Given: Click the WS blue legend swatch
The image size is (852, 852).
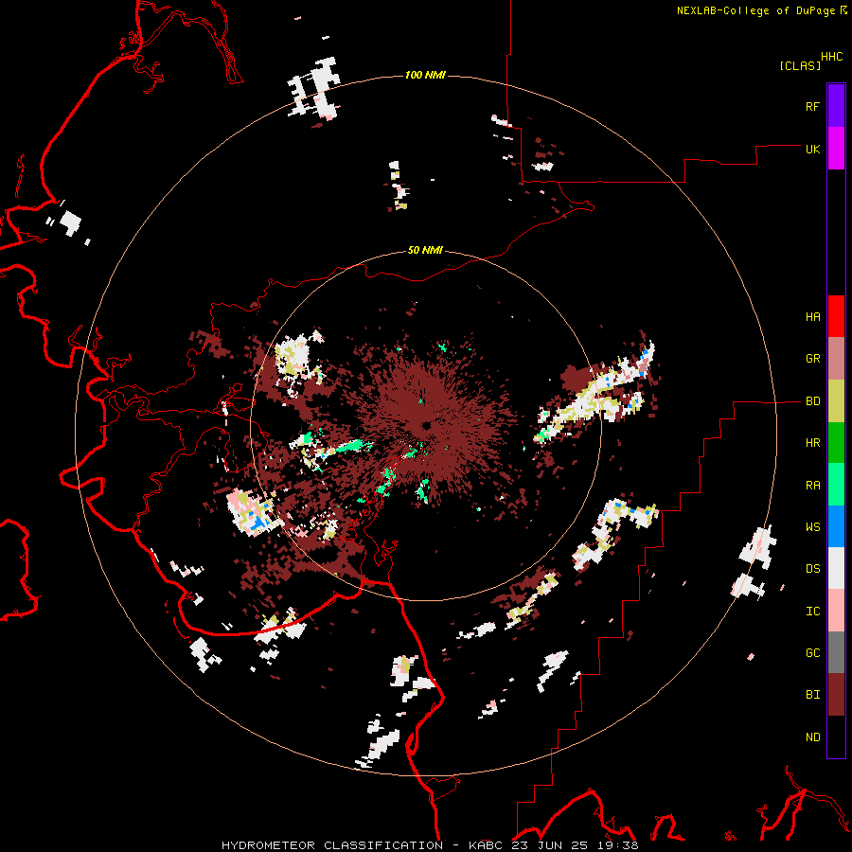Looking at the screenshot, I should click(x=836, y=526).
